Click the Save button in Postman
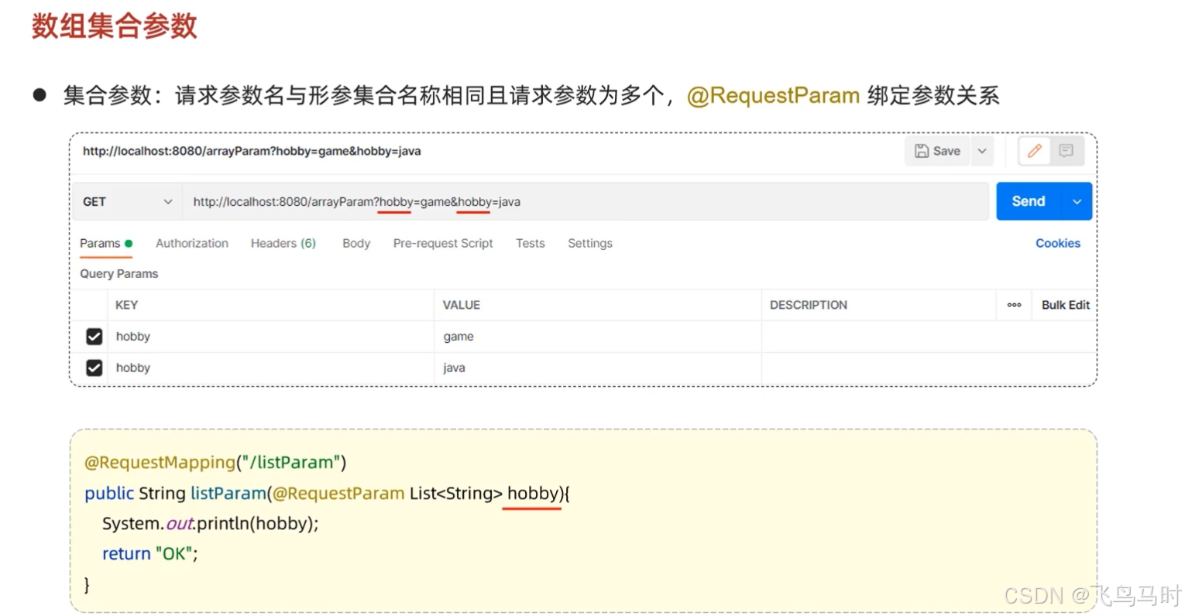 [x=938, y=151]
